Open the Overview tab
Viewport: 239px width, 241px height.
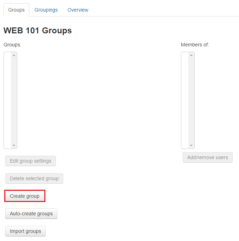click(x=78, y=10)
